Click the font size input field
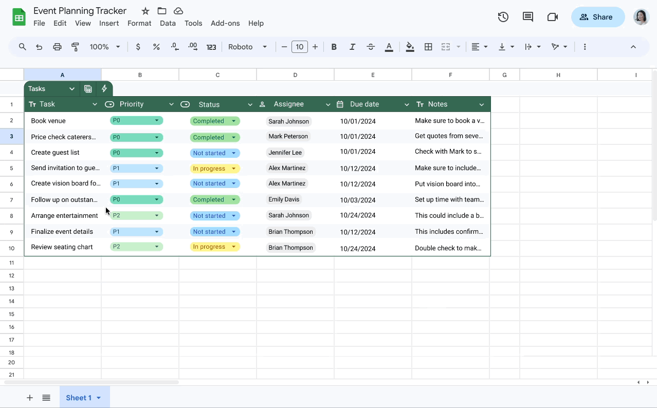 [300, 47]
